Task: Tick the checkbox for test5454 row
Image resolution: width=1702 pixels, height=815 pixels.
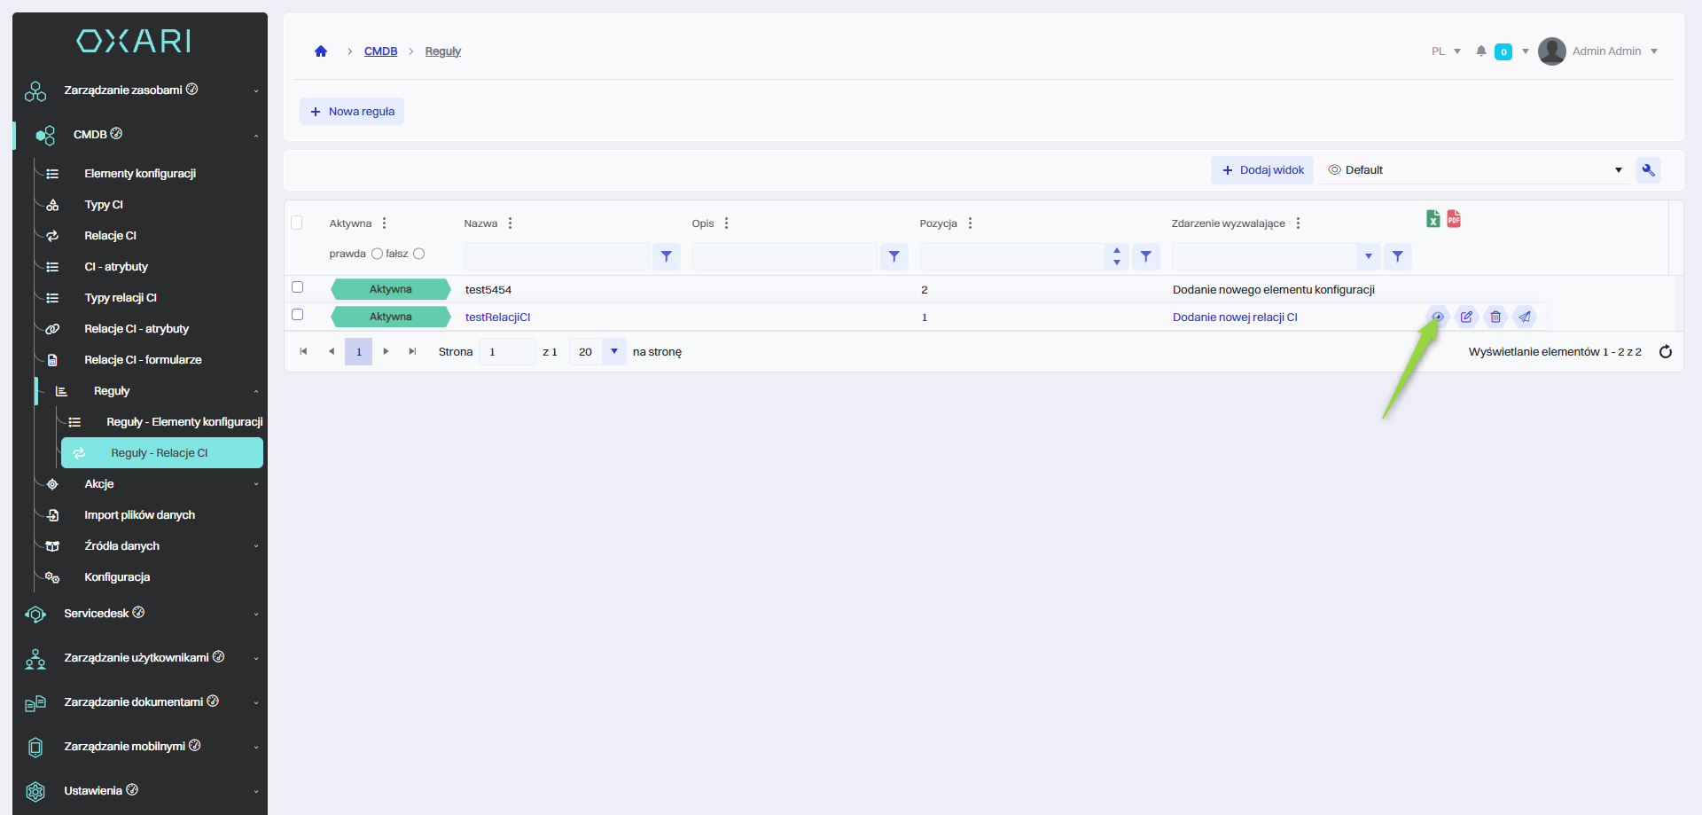Action: point(298,287)
